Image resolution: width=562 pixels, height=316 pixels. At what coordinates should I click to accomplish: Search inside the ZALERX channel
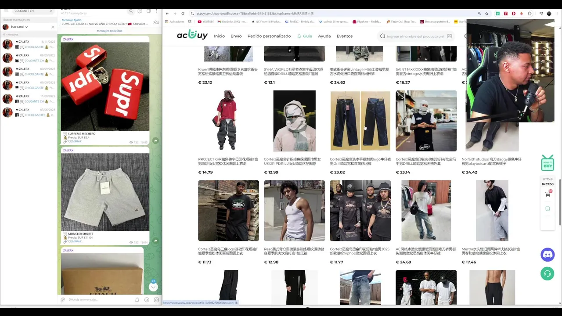tap(131, 11)
